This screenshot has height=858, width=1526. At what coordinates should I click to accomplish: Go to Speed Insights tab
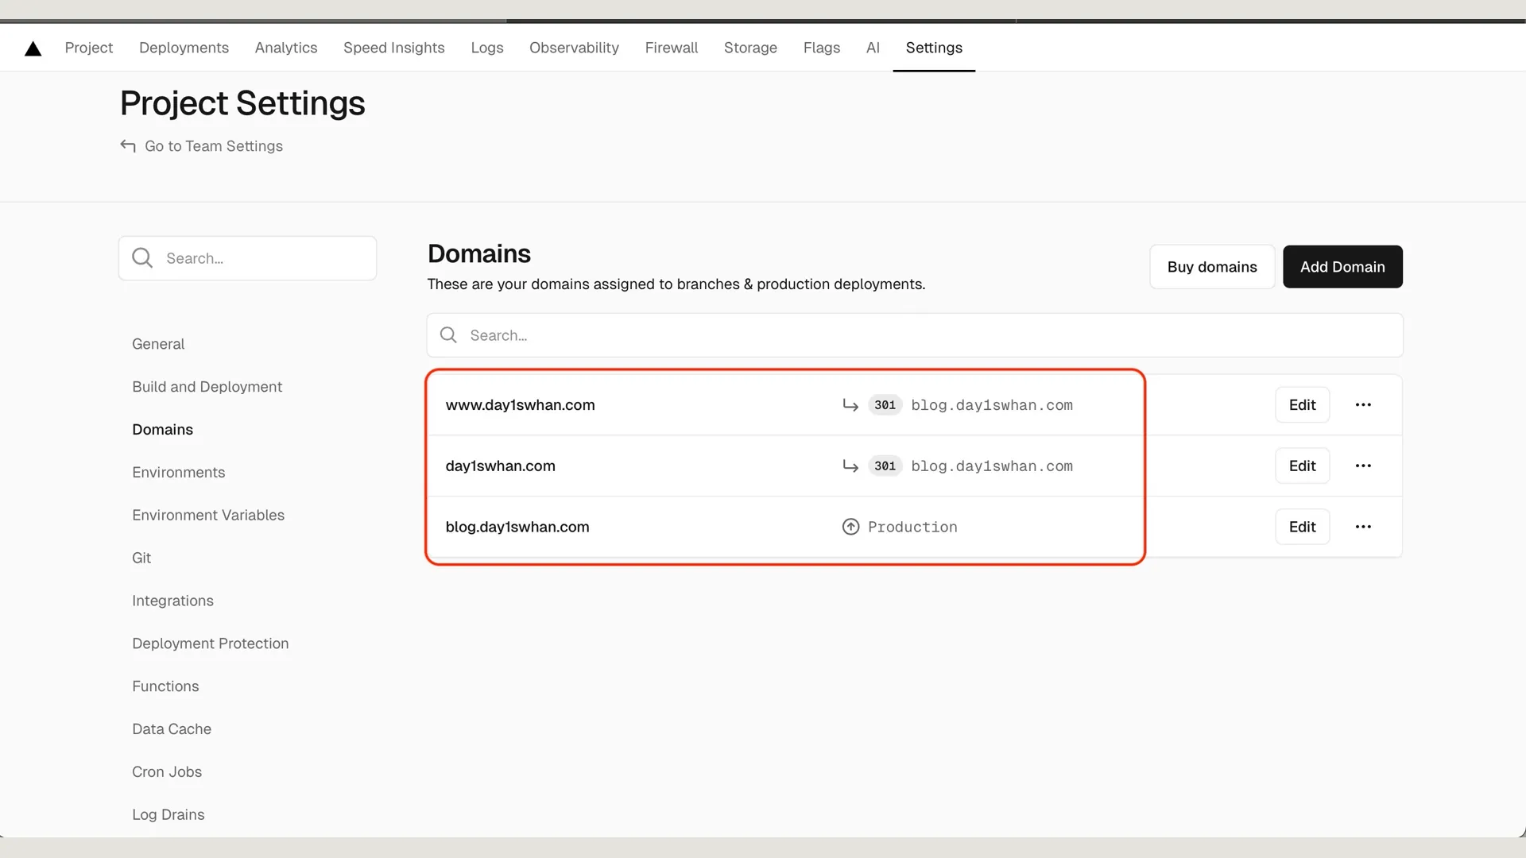click(394, 48)
